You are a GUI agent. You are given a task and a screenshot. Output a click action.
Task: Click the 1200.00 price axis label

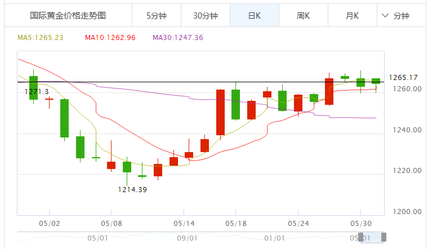407,212
